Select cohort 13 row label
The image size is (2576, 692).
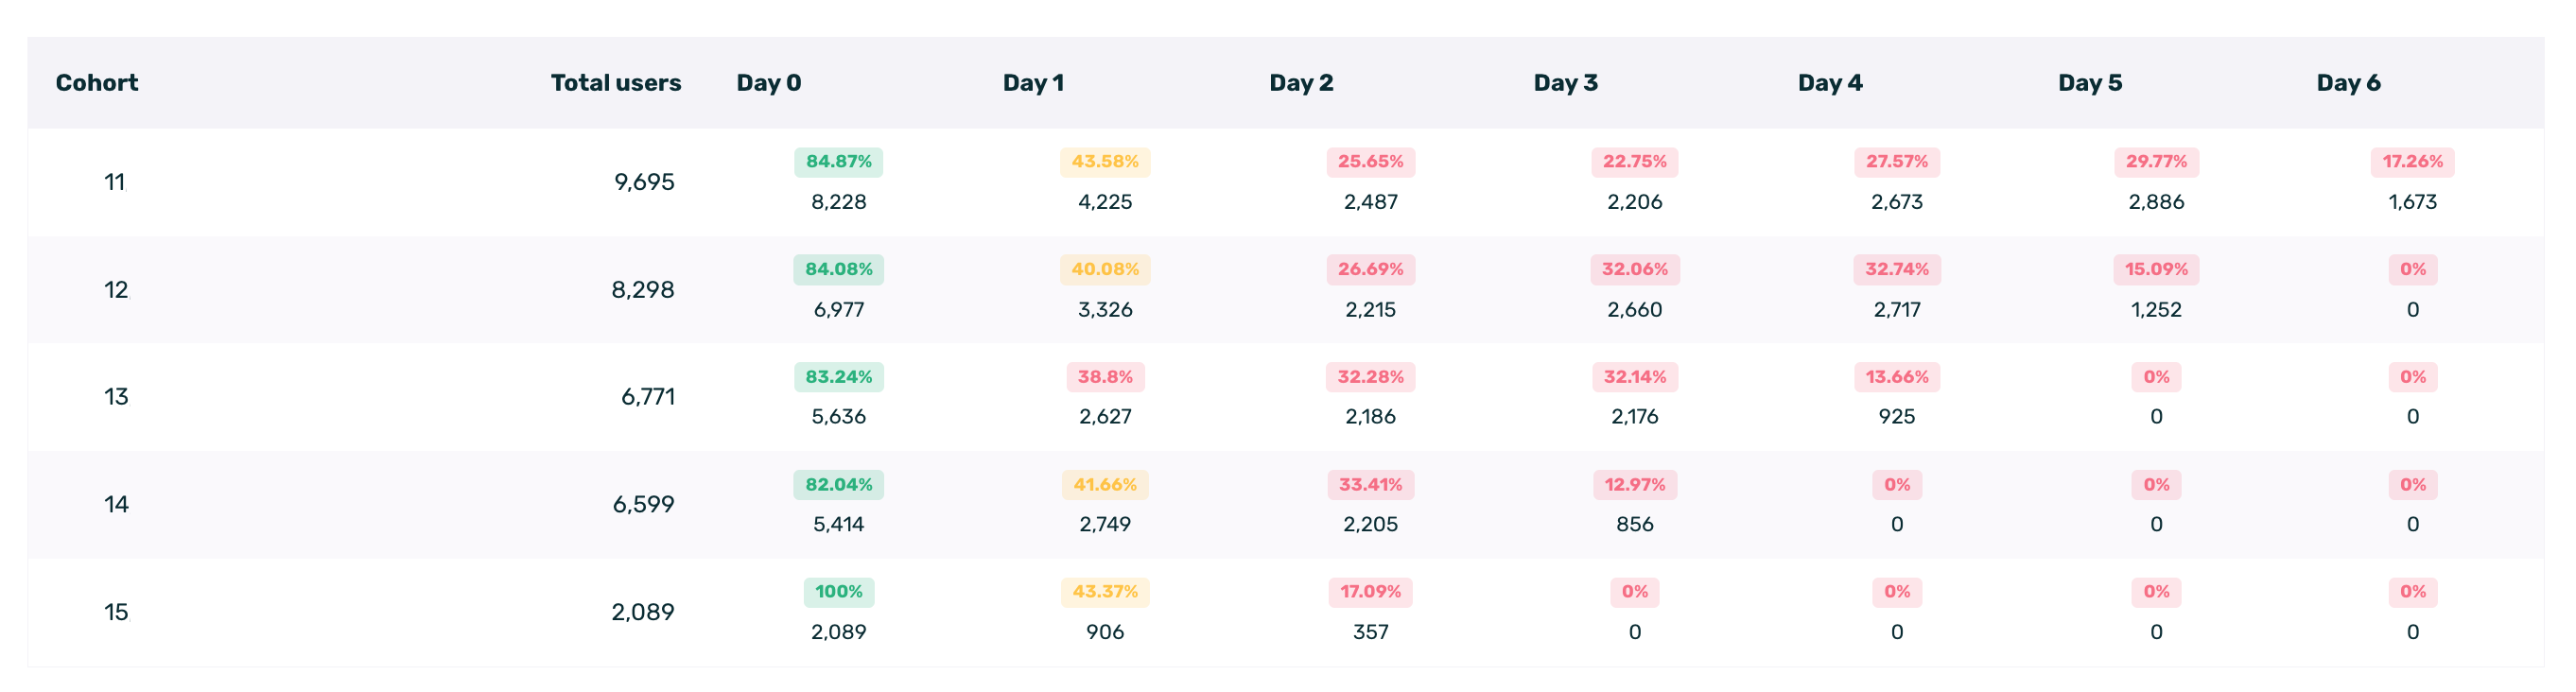pos(116,397)
